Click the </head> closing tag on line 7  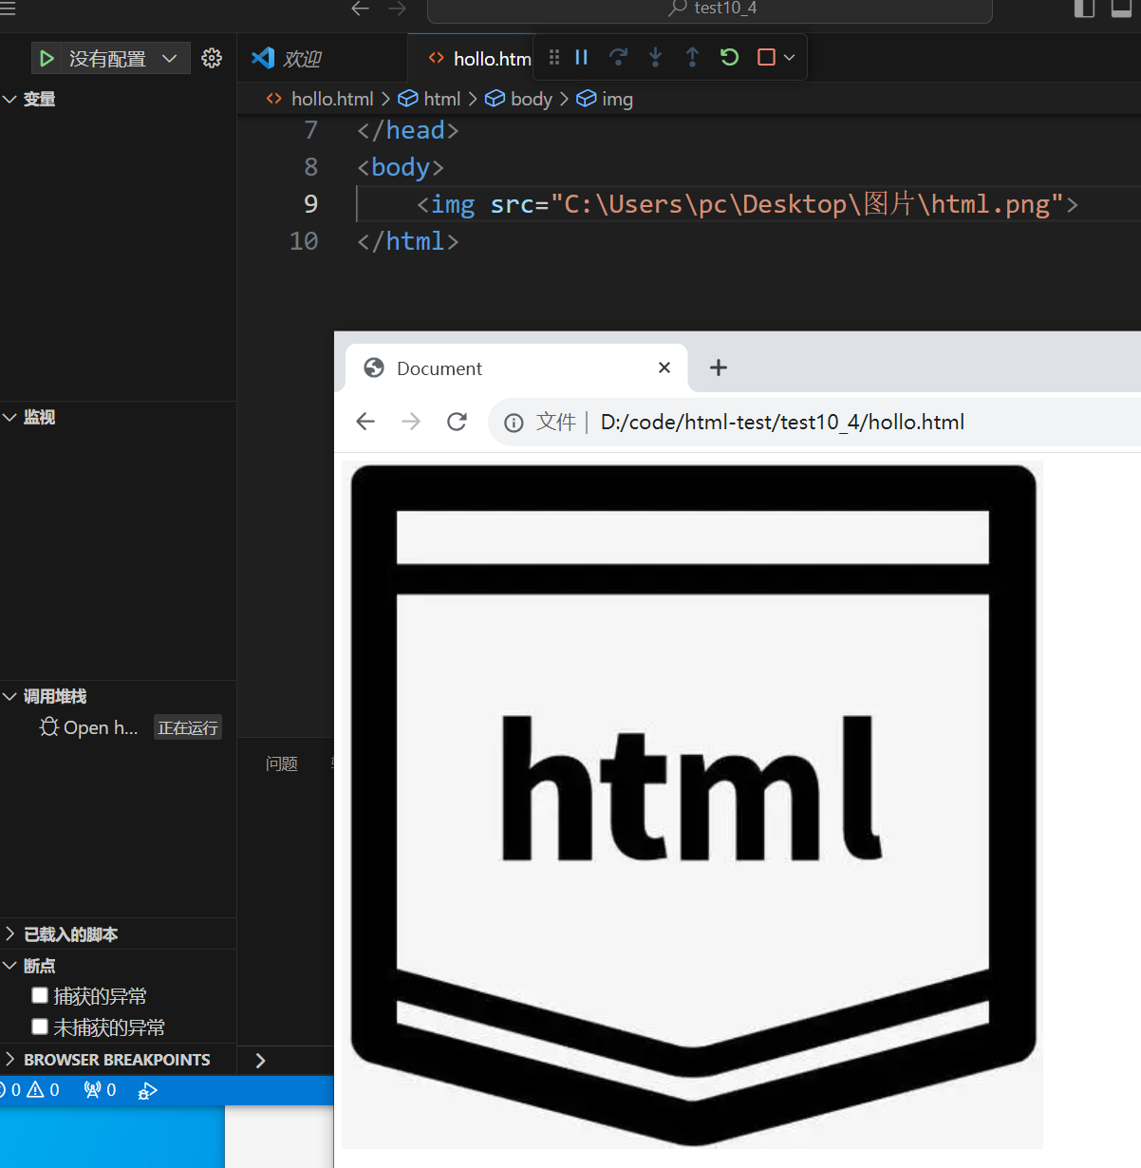[x=408, y=130]
